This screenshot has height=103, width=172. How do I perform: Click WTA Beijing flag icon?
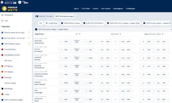tap(2, 72)
